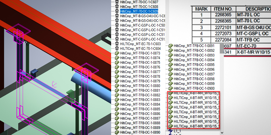The width and height of the screenshot is (271, 135).
Task: Click the MT-B-GS O4U OC description cell
Action: tap(254, 28)
